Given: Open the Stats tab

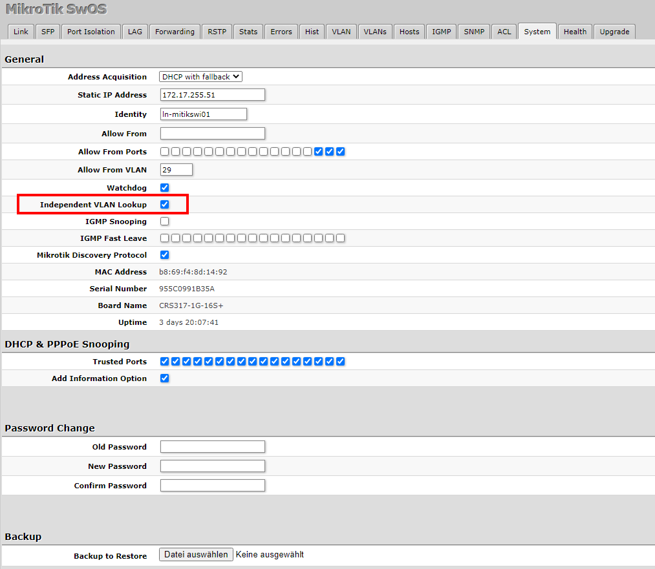Looking at the screenshot, I should pos(248,32).
